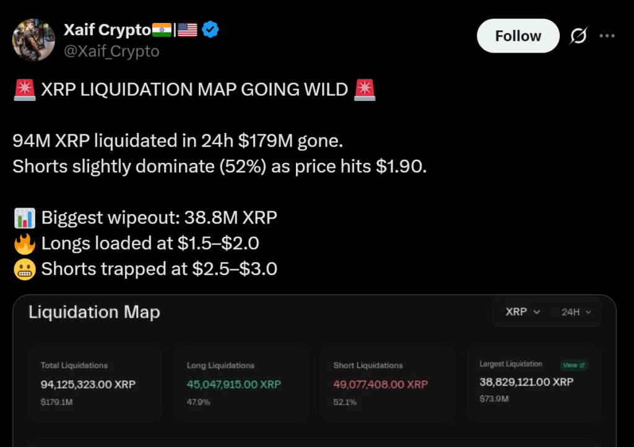
Task: Expand the XRP coin dropdown
Action: pos(523,312)
